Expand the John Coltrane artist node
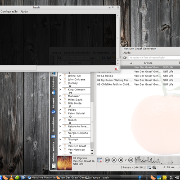This screenshot has height=180, width=180. (60, 79)
